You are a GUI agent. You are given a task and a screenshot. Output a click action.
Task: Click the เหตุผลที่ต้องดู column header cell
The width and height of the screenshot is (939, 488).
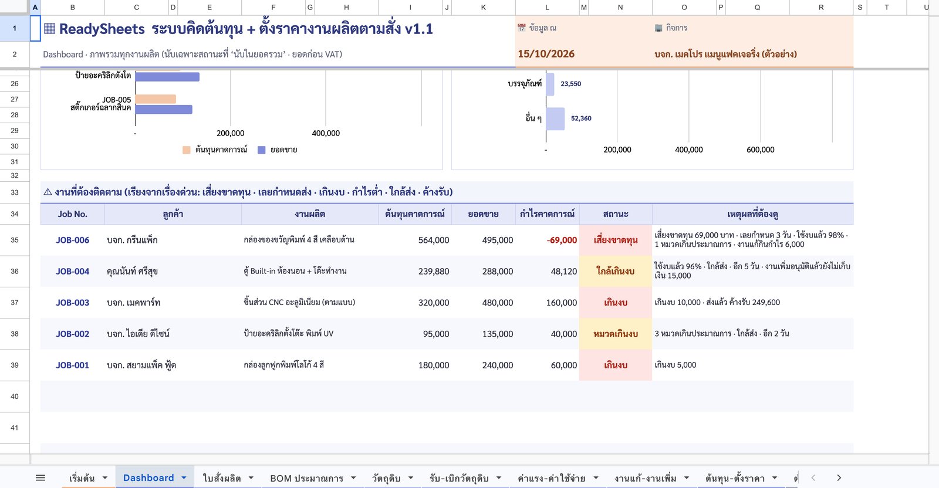click(x=752, y=214)
